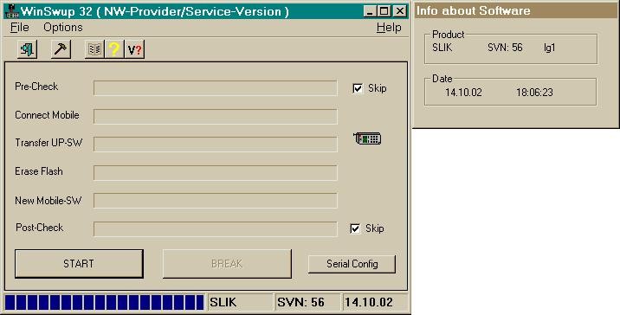The image size is (620, 315).
Task: Open the book manual toolbar icon
Action: (x=95, y=49)
